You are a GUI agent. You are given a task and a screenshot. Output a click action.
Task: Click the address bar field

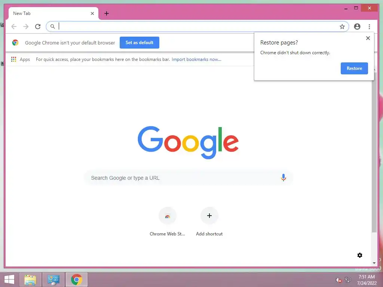coord(197,27)
